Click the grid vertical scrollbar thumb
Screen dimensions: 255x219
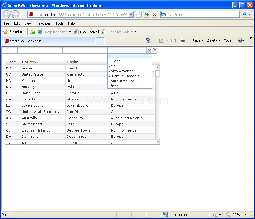coord(158,73)
